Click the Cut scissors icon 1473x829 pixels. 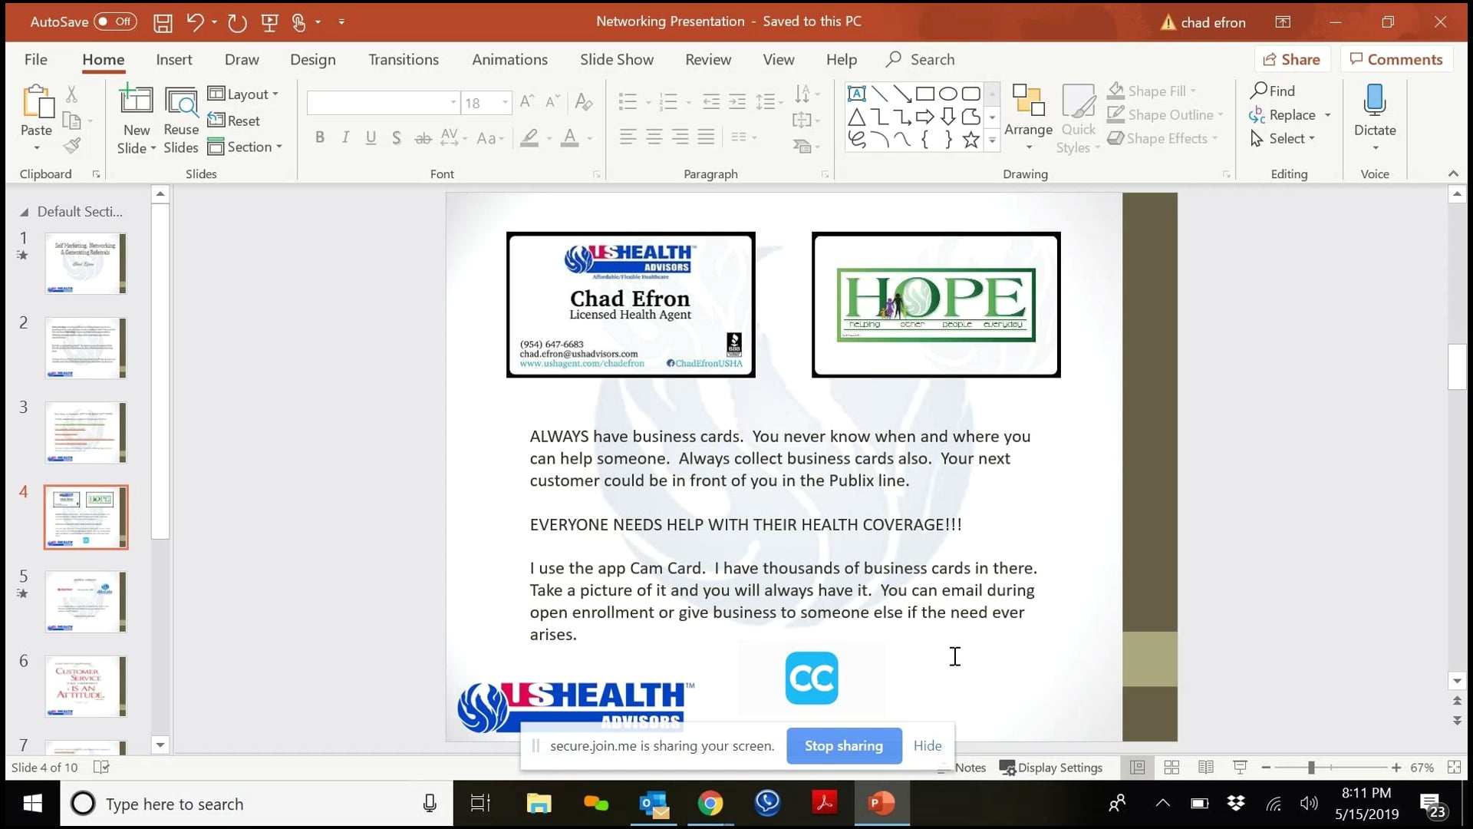71,94
